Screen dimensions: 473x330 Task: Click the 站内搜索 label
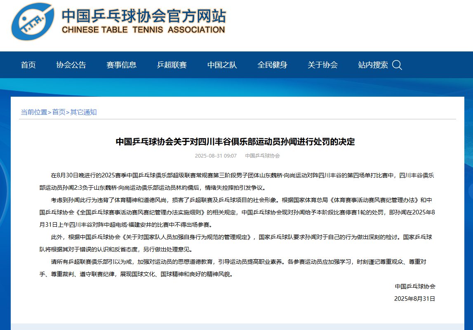point(373,65)
